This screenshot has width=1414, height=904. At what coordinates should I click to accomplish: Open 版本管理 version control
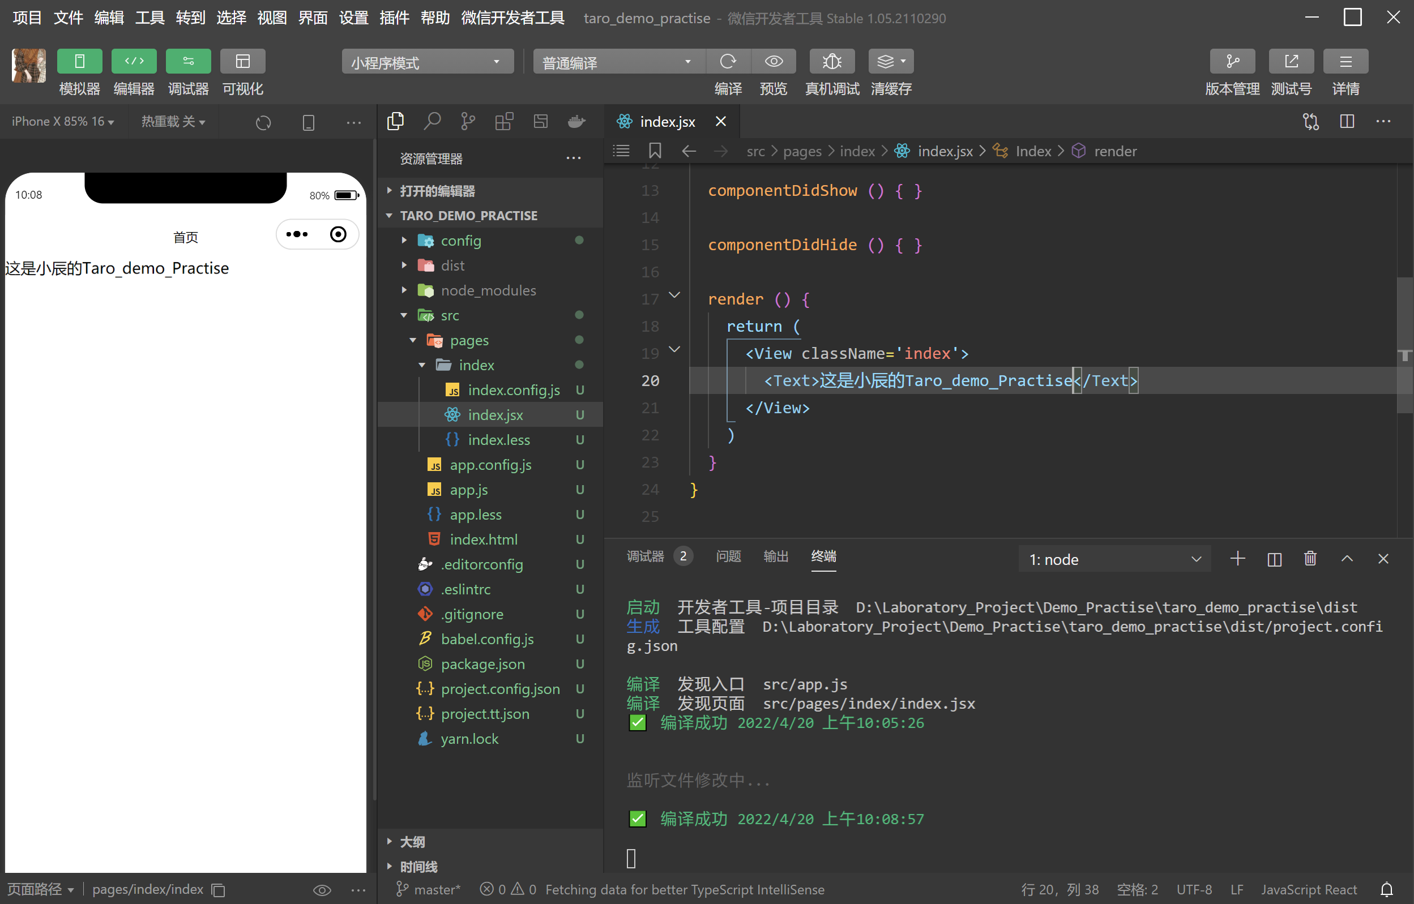click(x=1232, y=61)
